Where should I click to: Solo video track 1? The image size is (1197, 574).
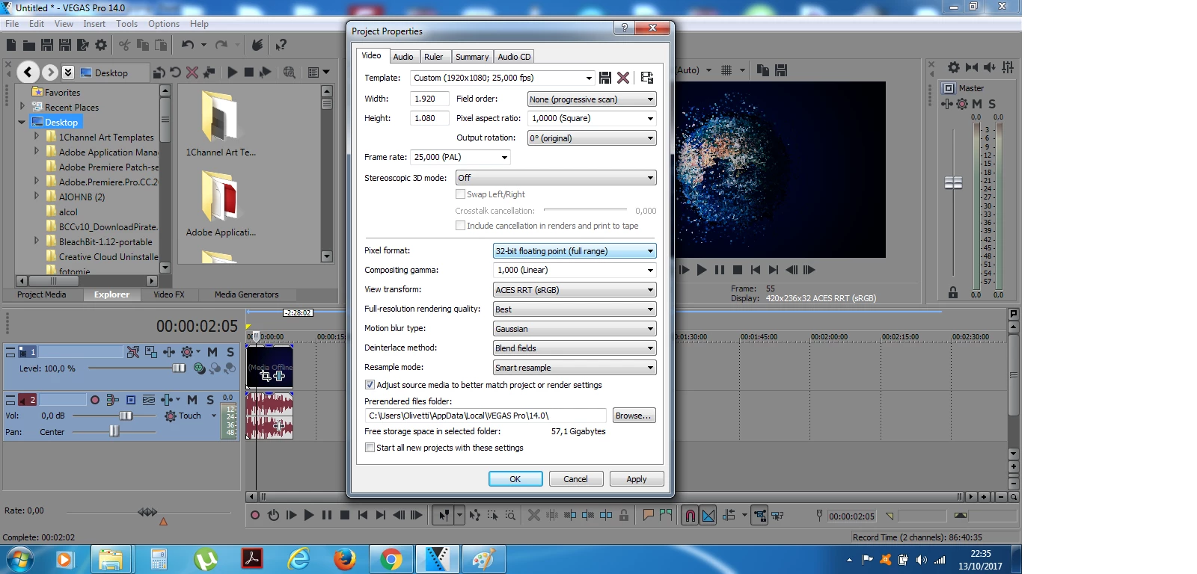coord(230,352)
